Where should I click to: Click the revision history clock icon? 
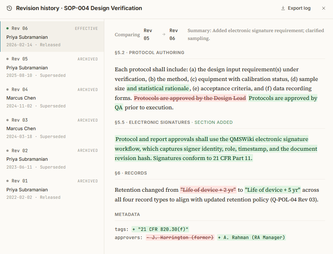[x=9, y=8]
